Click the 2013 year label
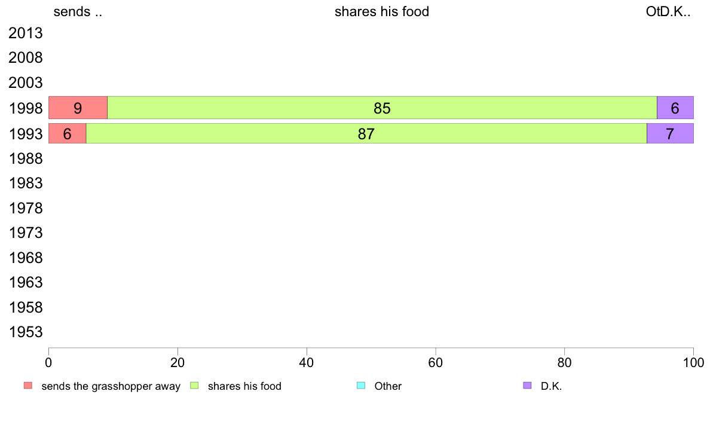Screen dimensions: 710x440 26,33
